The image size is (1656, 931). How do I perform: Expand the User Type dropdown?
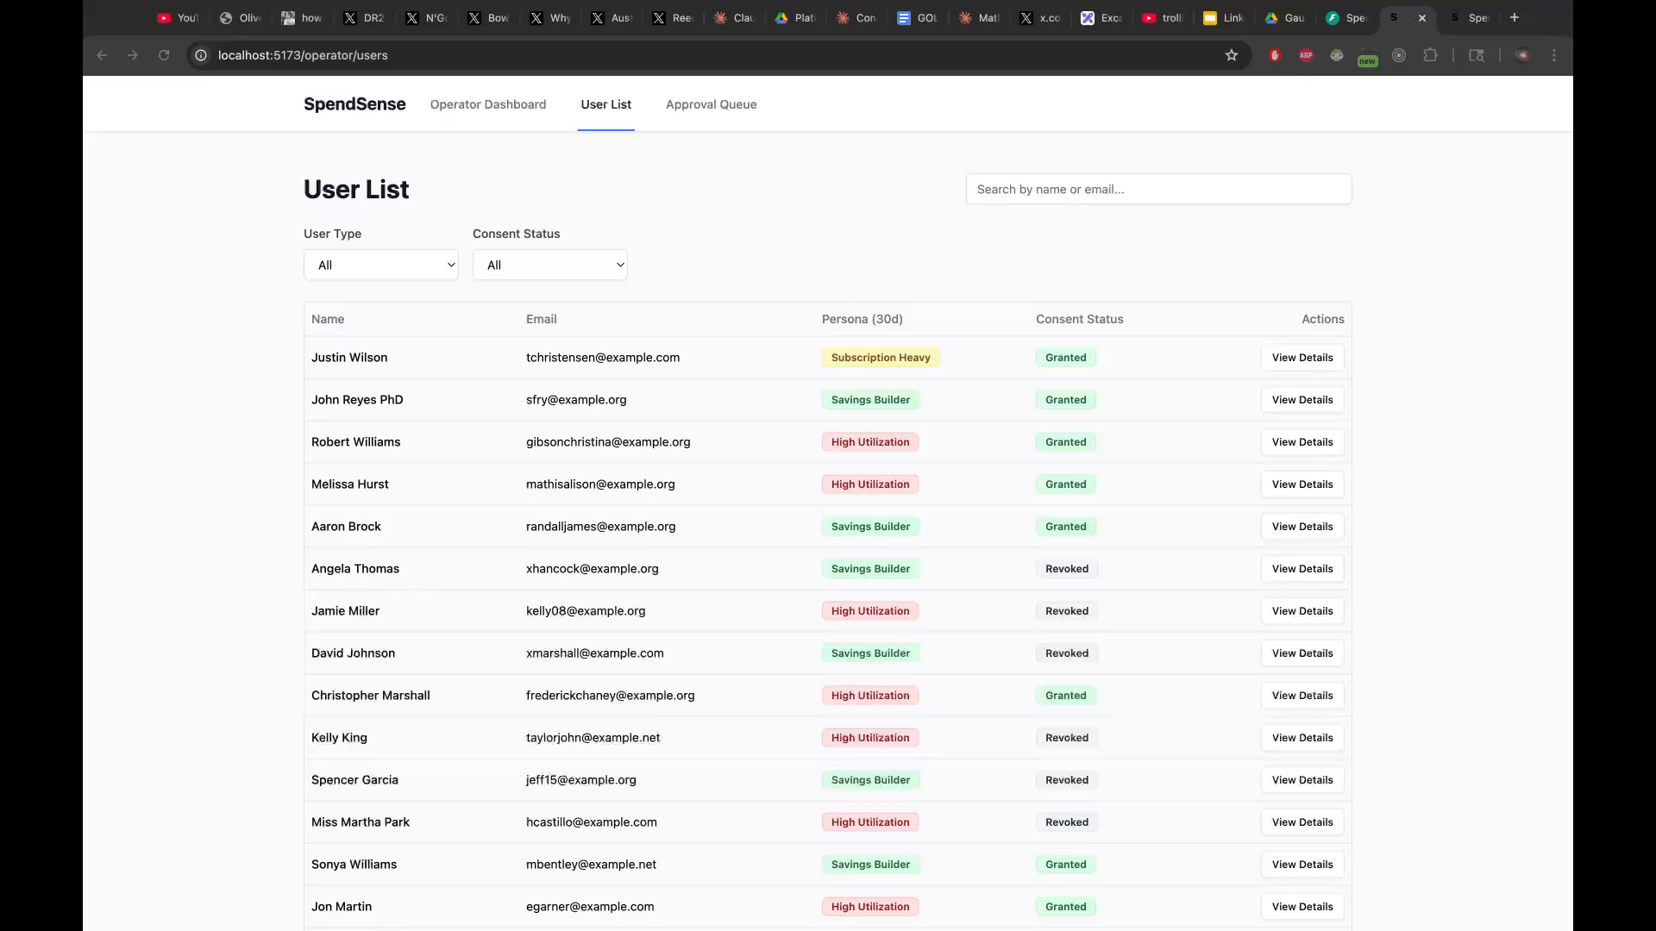(380, 265)
